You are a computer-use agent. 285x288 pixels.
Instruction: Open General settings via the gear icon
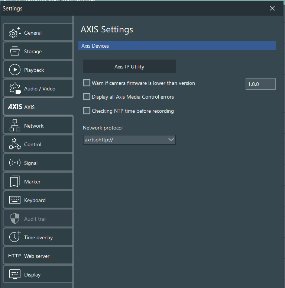coord(15,32)
